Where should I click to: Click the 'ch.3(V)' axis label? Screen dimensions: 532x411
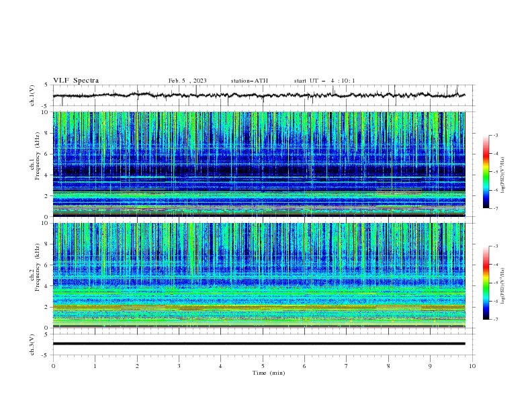point(32,345)
